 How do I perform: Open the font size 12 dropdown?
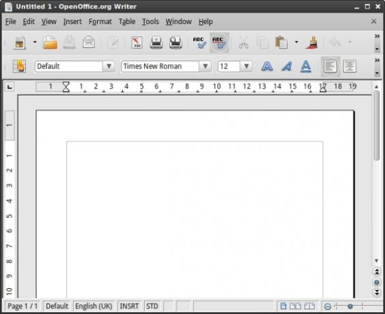(x=246, y=66)
